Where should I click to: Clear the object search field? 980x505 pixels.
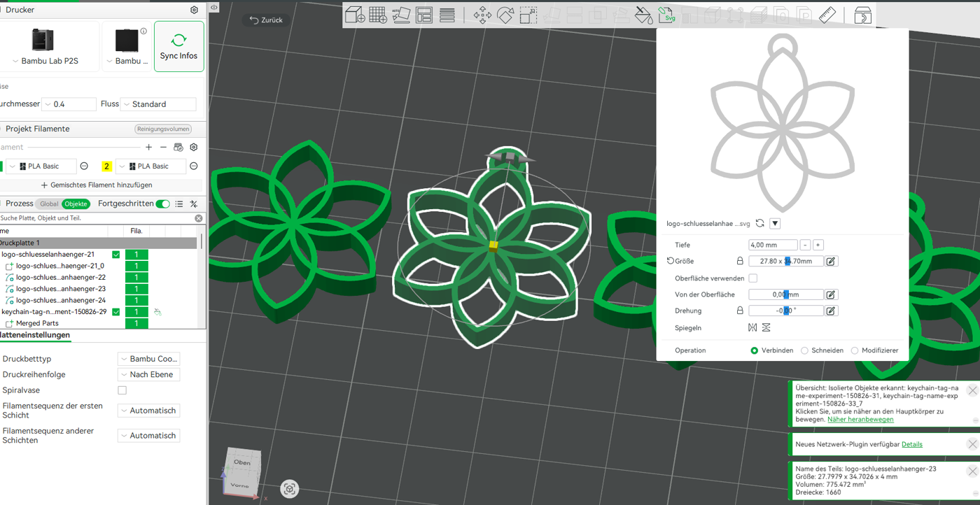click(x=198, y=218)
